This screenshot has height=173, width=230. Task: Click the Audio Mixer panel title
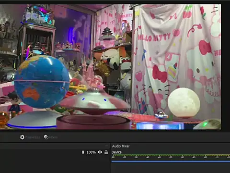coord(121,146)
